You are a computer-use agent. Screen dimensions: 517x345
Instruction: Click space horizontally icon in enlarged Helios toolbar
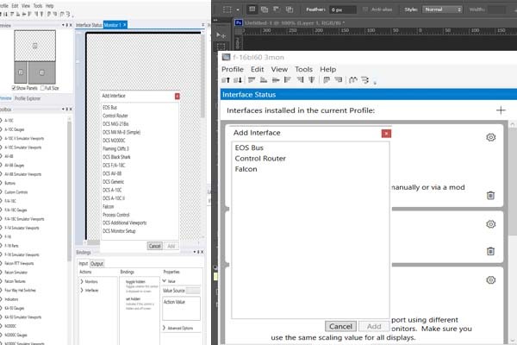coord(353,80)
